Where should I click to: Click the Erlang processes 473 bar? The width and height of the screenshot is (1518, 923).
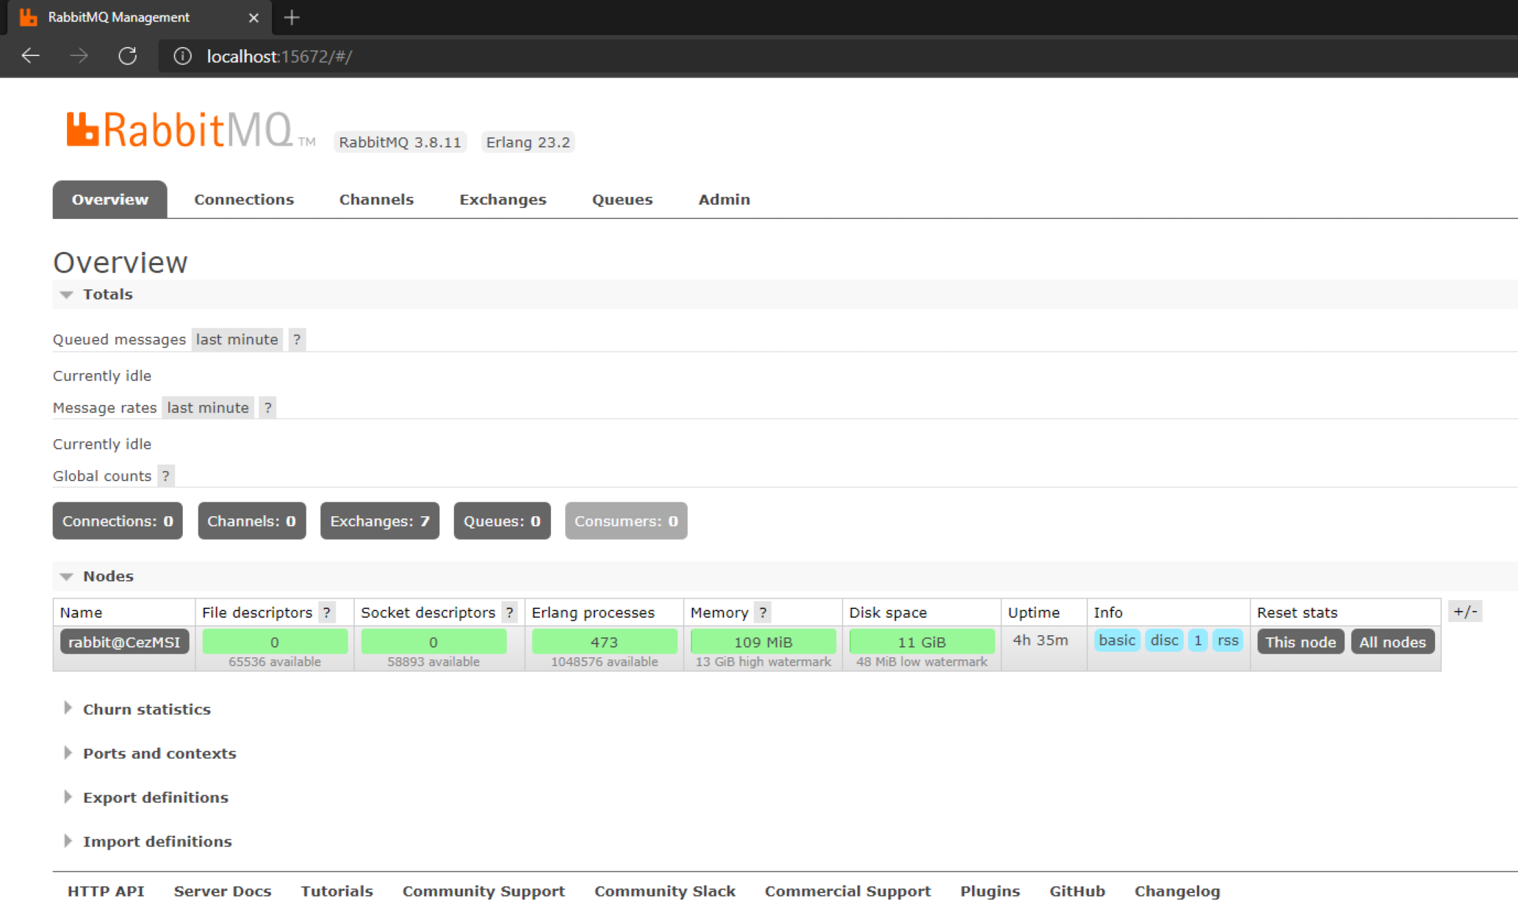click(605, 642)
